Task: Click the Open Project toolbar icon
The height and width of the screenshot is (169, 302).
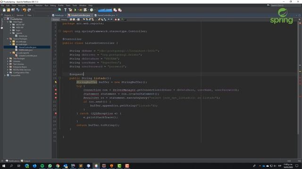Action: point(13,10)
